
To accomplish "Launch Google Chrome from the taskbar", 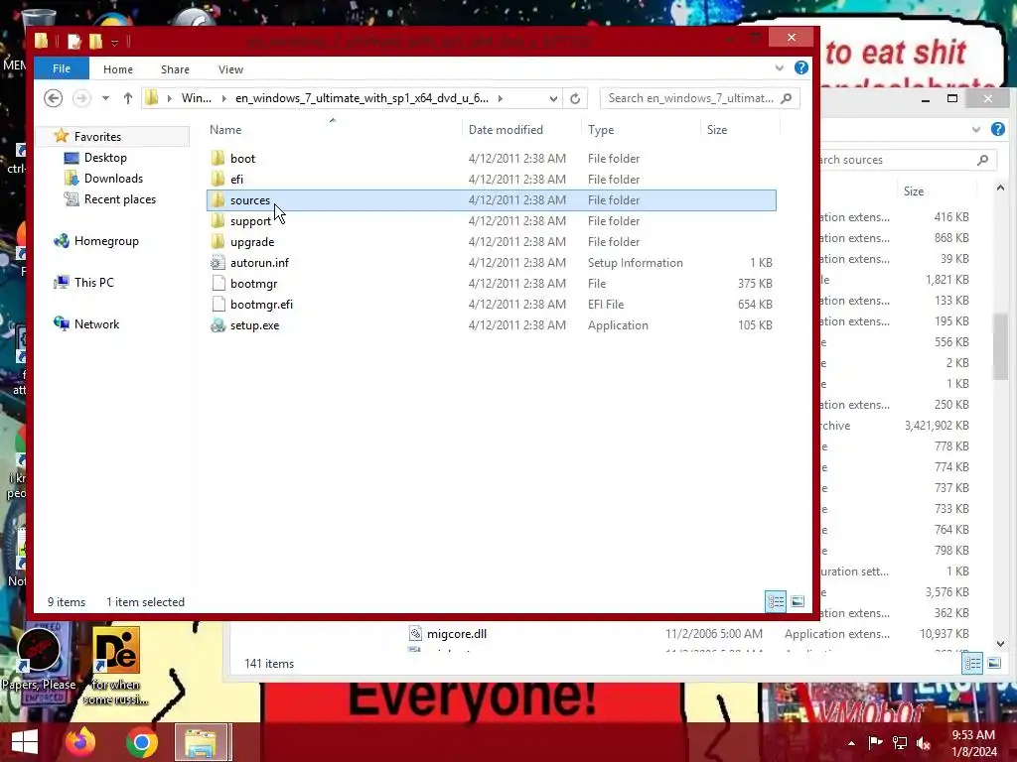I will [141, 742].
